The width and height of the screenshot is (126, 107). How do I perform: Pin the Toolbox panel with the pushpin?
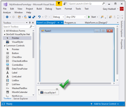tap(30, 23)
